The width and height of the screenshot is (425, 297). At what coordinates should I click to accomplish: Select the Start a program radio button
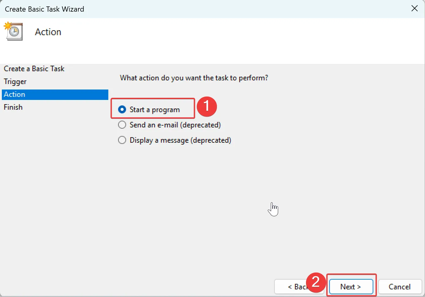pyautogui.click(x=122, y=109)
